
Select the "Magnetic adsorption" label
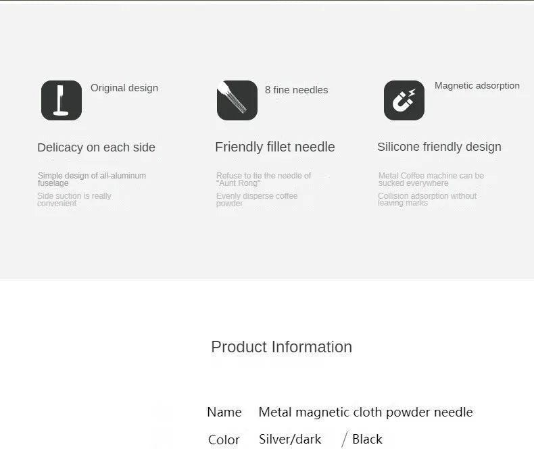(x=477, y=86)
